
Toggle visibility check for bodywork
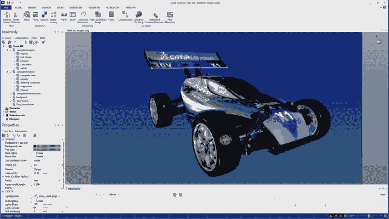(x=11, y=97)
